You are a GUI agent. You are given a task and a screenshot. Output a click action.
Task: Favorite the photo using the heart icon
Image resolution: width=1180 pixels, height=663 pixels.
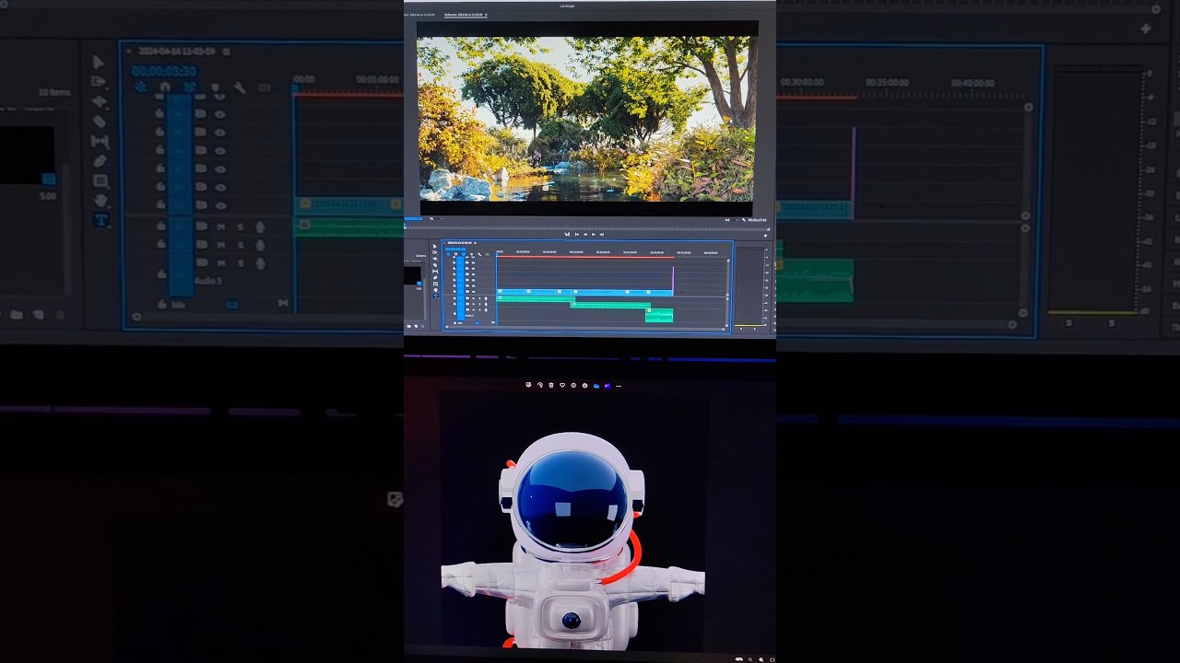tap(562, 385)
